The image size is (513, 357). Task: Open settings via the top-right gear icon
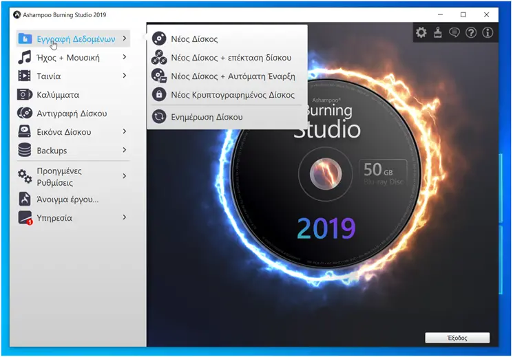pos(421,32)
